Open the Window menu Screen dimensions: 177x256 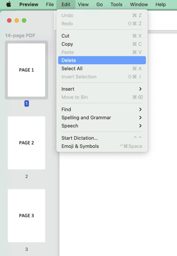pyautogui.click(x=139, y=4)
